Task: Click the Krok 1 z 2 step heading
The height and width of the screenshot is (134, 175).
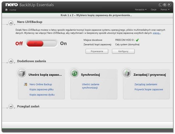Action: 96,15
